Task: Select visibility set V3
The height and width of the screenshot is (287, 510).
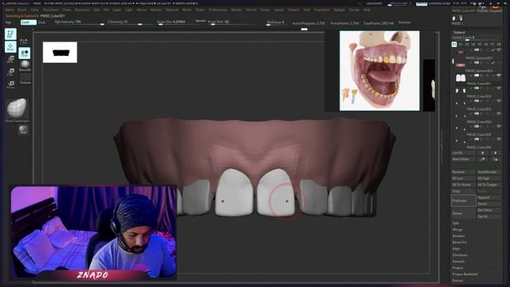Action: [467, 45]
